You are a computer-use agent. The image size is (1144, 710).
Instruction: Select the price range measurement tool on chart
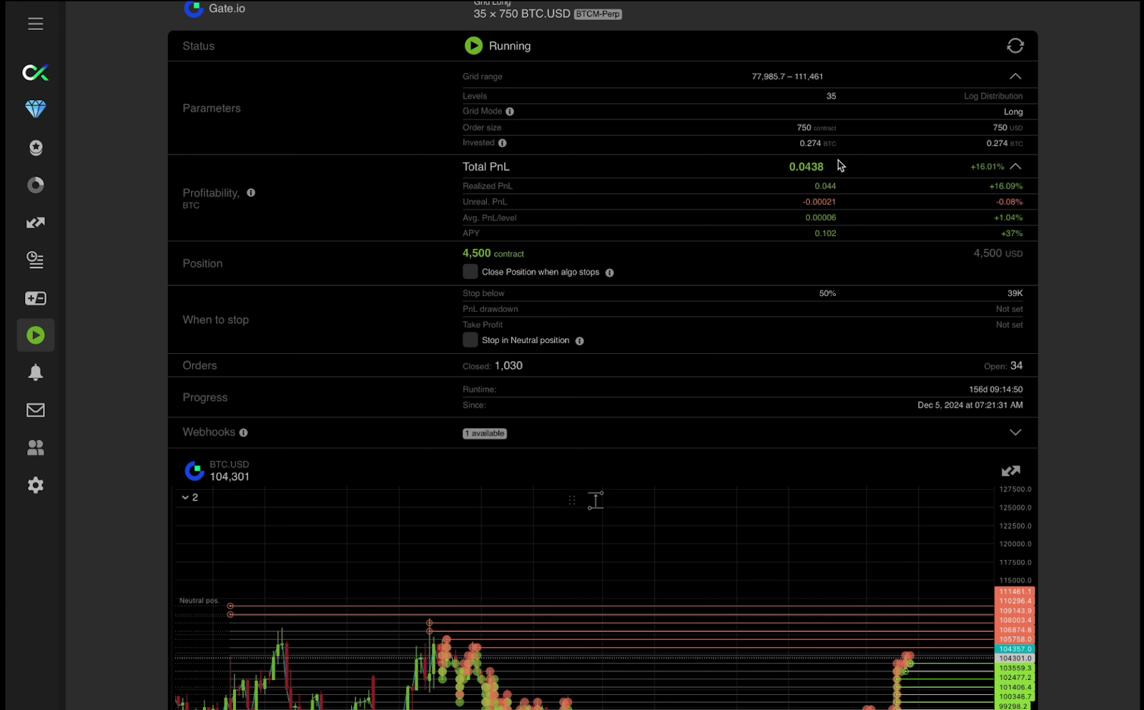tap(596, 500)
